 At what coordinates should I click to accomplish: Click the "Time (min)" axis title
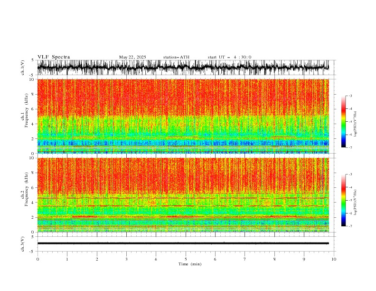pos(190,264)
